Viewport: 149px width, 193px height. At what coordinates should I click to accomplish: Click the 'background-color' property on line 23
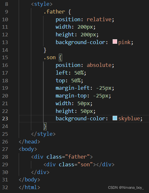tap(80, 118)
